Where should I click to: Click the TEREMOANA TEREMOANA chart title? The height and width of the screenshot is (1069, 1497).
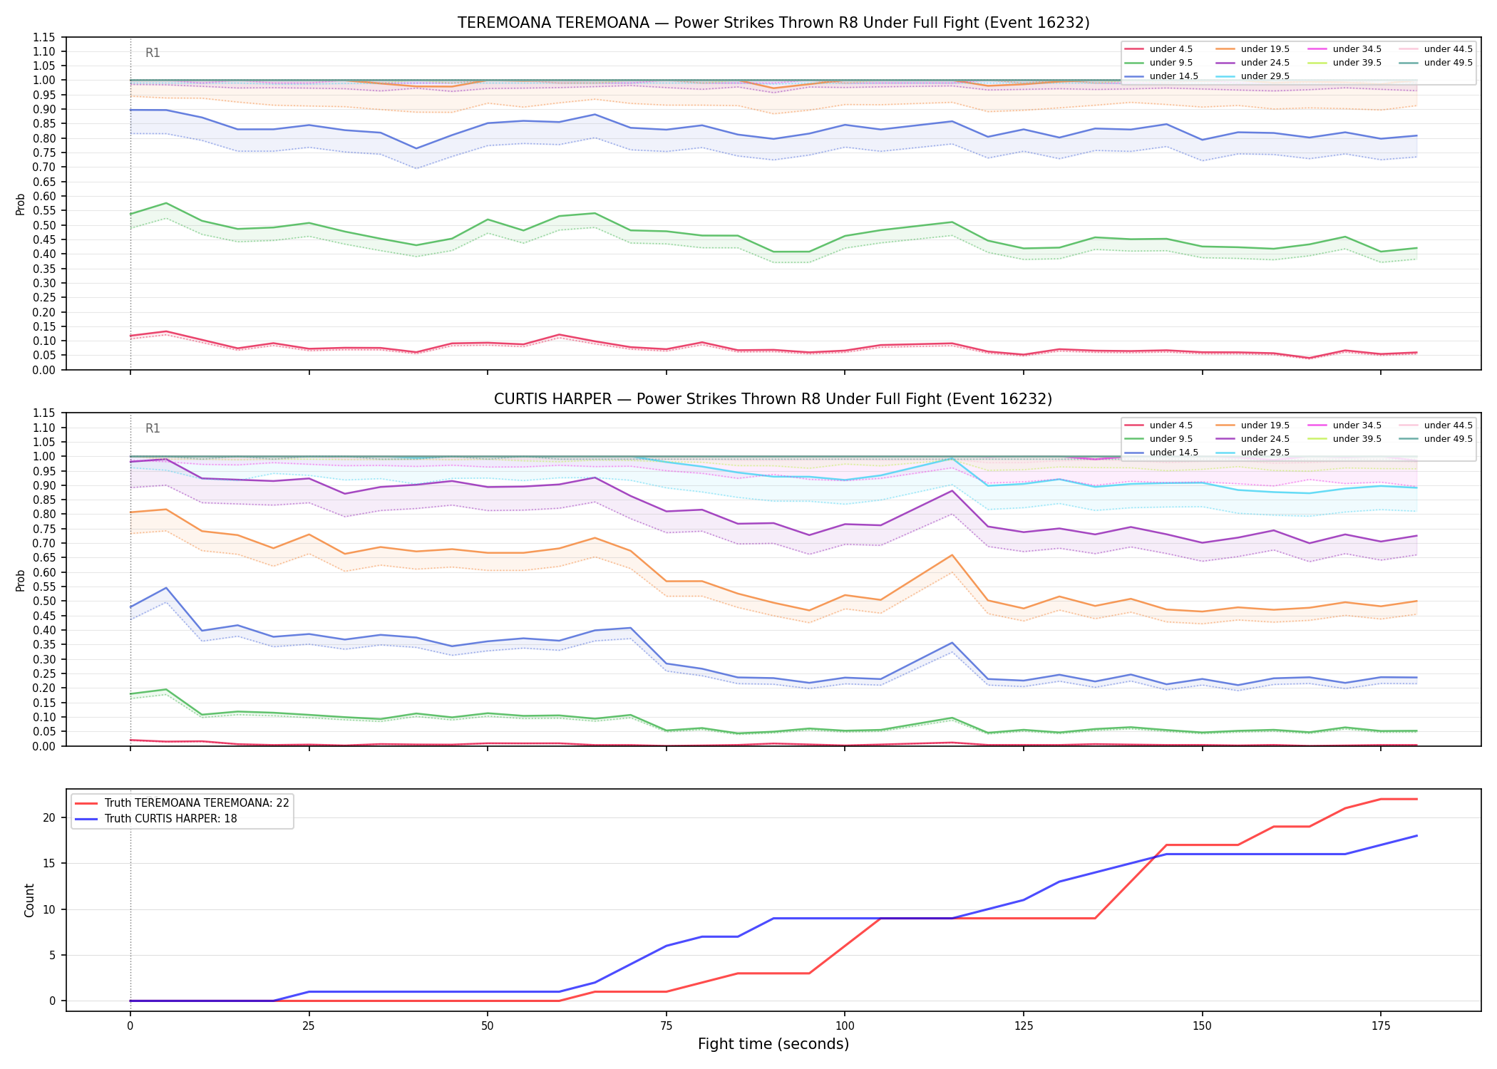click(773, 23)
